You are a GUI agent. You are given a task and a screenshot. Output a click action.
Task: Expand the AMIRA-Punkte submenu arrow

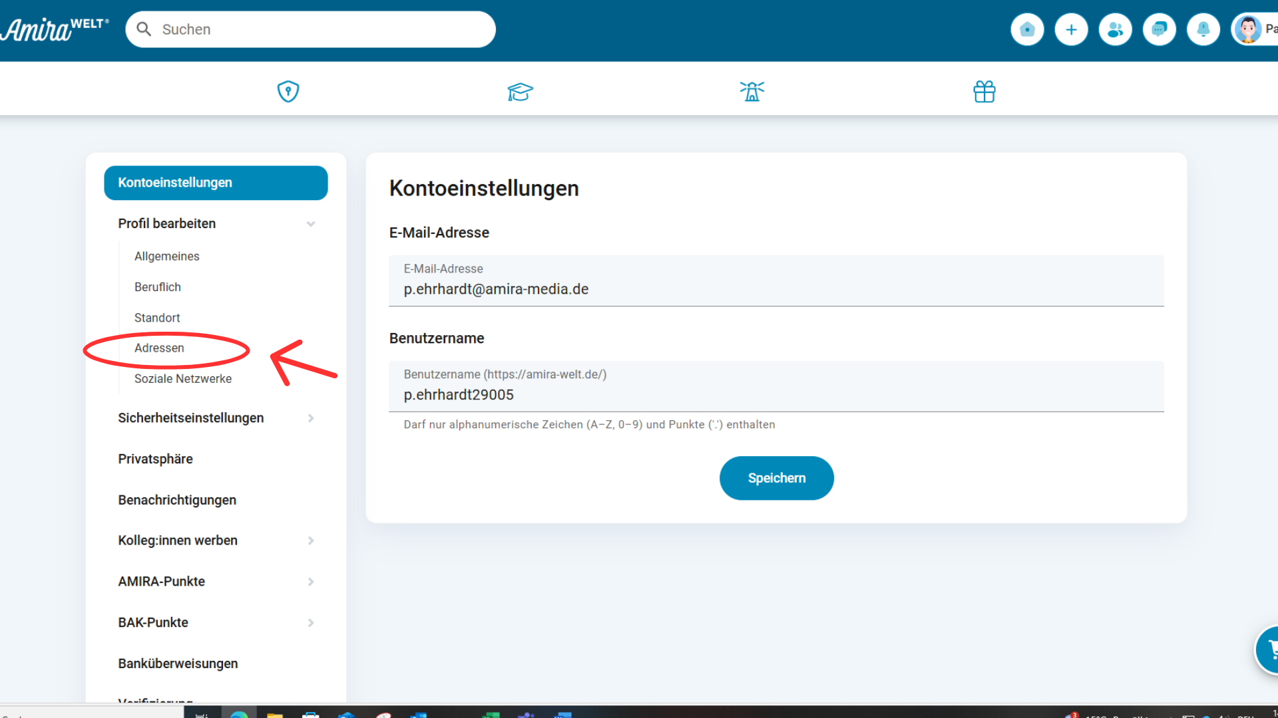point(311,582)
